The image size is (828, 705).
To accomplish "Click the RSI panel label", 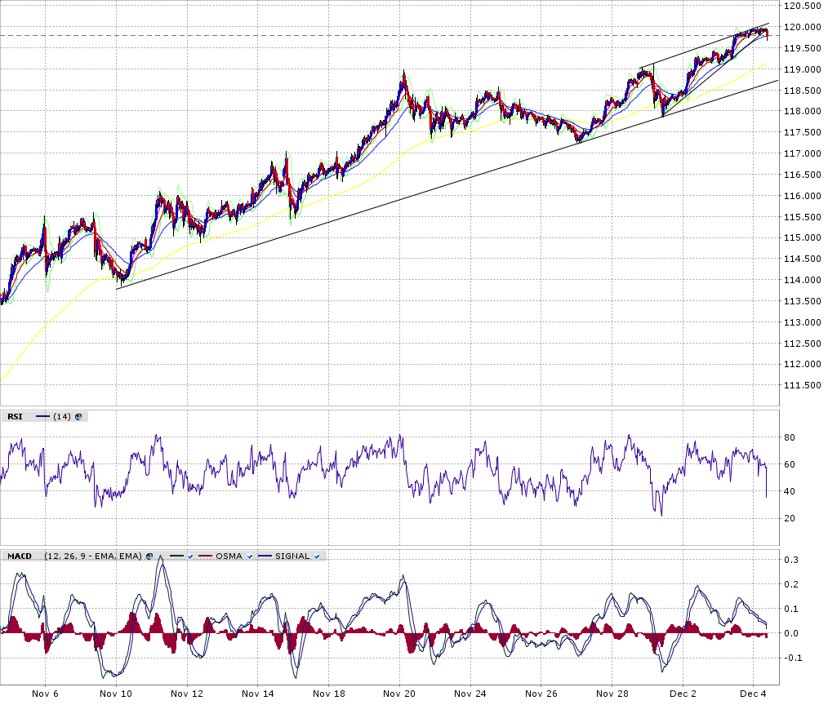I will pyautogui.click(x=15, y=417).
